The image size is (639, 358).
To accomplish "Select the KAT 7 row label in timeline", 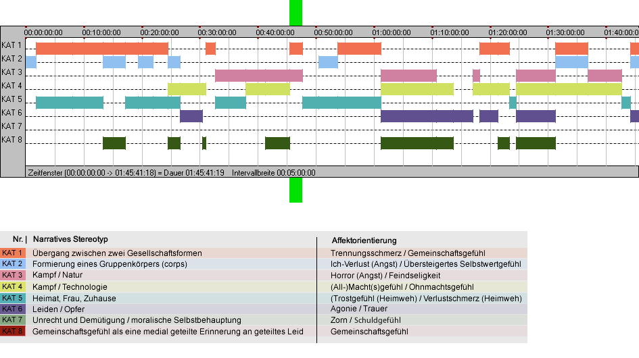I will [11, 126].
